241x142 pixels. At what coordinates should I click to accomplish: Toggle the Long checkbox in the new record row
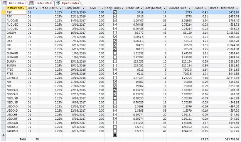click(x=115, y=135)
